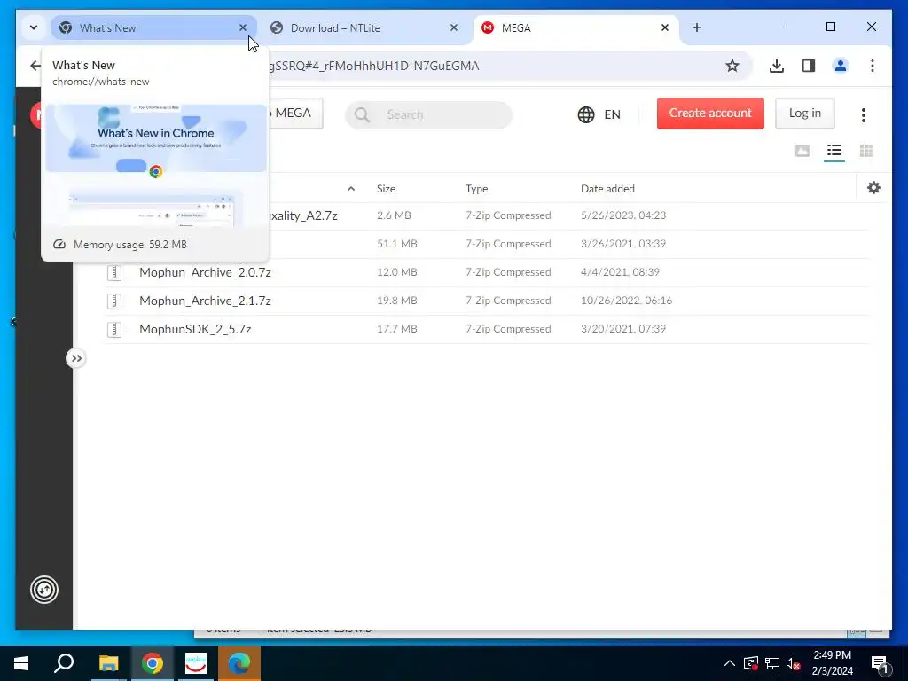
Task: Open the Chrome tab search dropdown arrow
Action: [34, 27]
